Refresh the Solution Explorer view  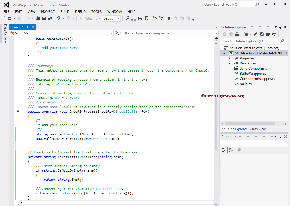(x=262, y=34)
